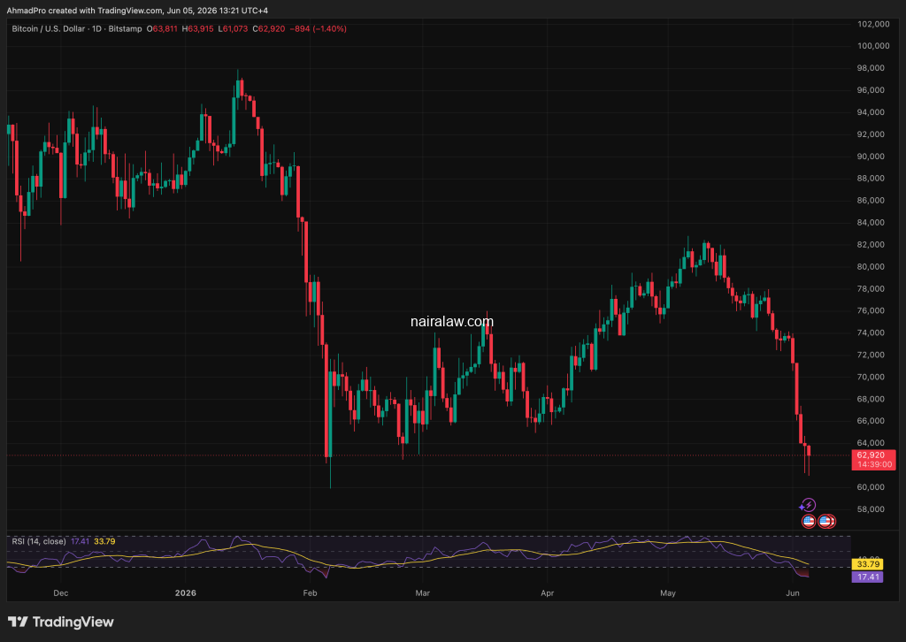
Task: Click the 86,000 price axis label
Action: click(871, 201)
